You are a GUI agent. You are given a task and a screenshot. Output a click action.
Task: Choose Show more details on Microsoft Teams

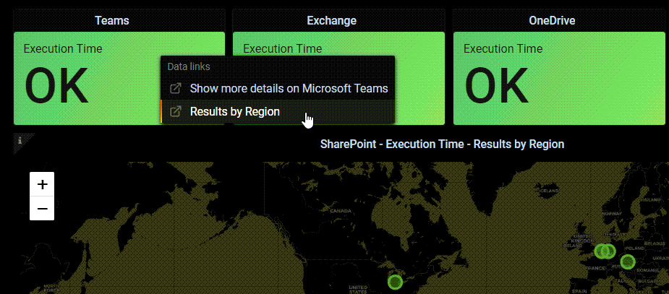(x=289, y=89)
